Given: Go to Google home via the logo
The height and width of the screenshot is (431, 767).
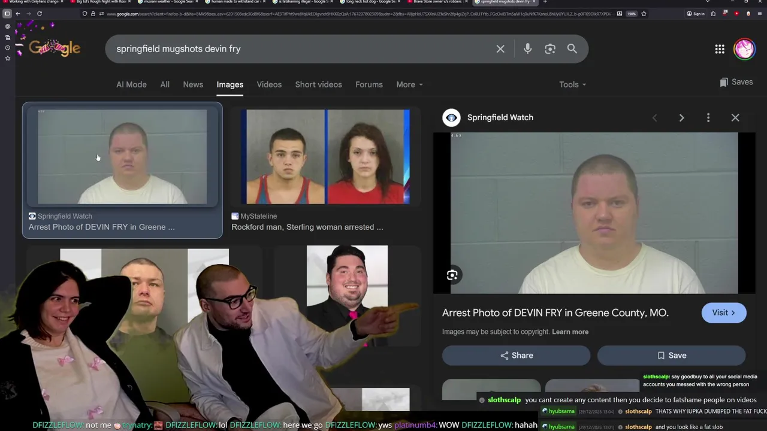Looking at the screenshot, I should [x=55, y=48].
